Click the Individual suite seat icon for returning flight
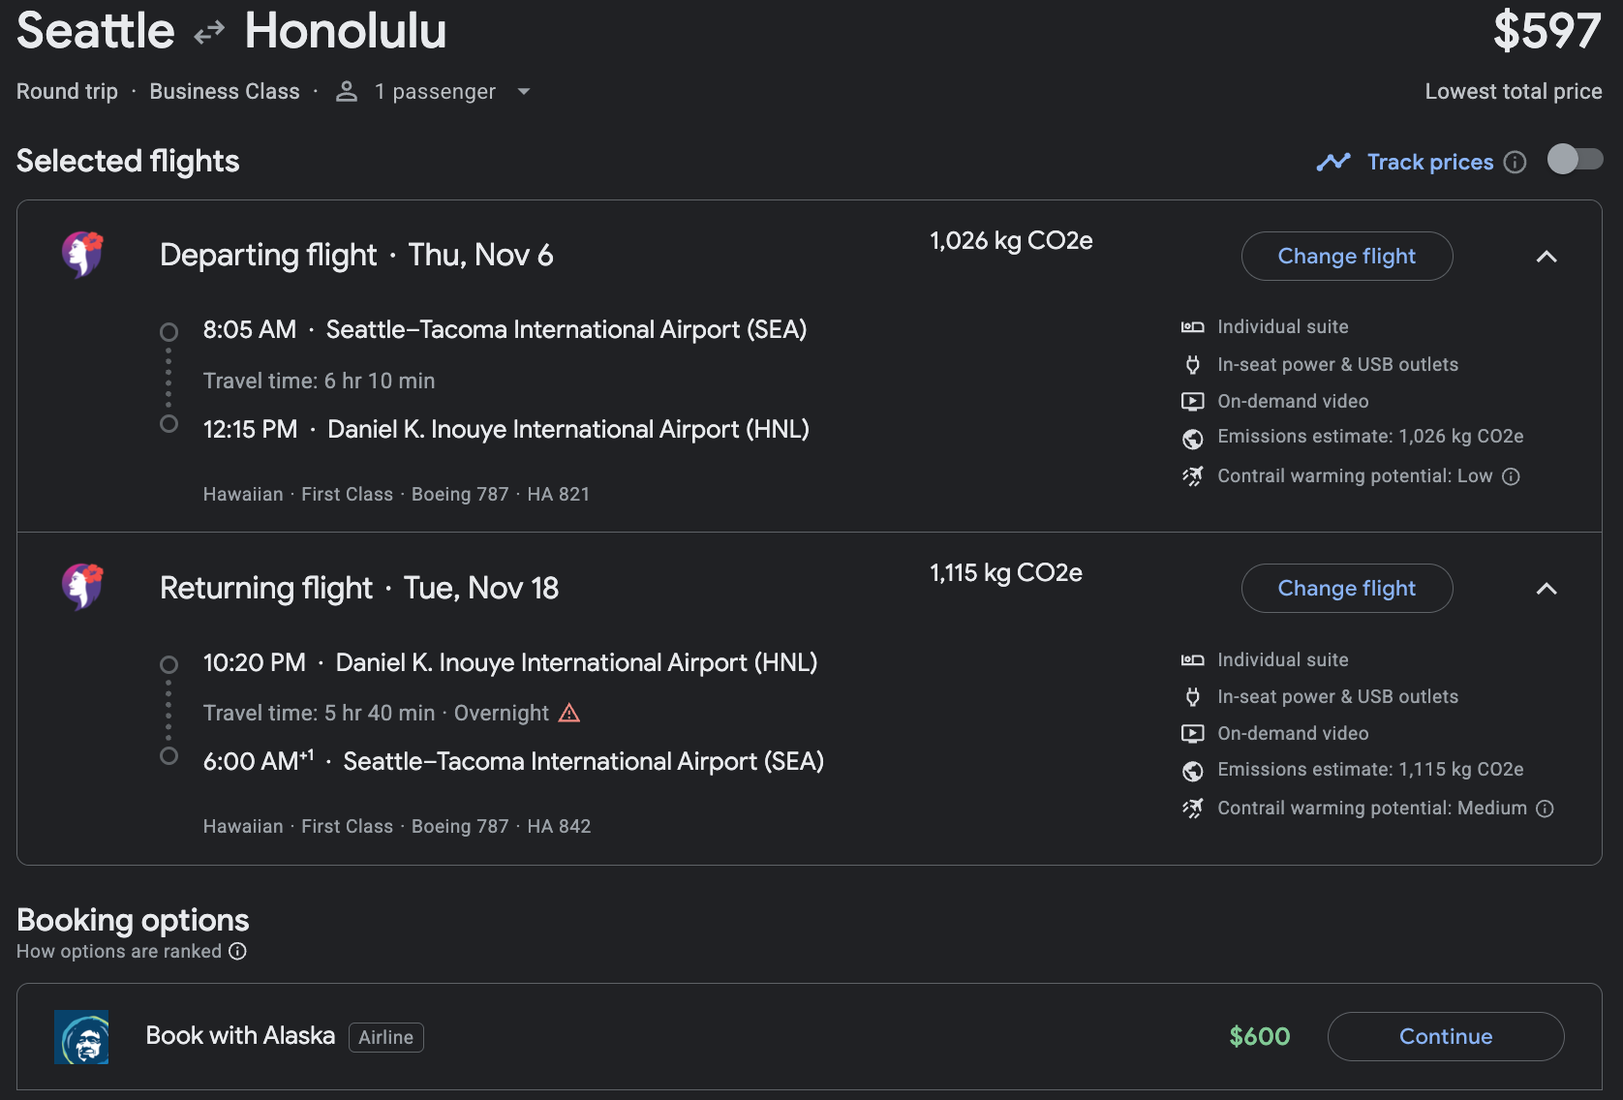Image resolution: width=1623 pixels, height=1100 pixels. pos(1193,660)
